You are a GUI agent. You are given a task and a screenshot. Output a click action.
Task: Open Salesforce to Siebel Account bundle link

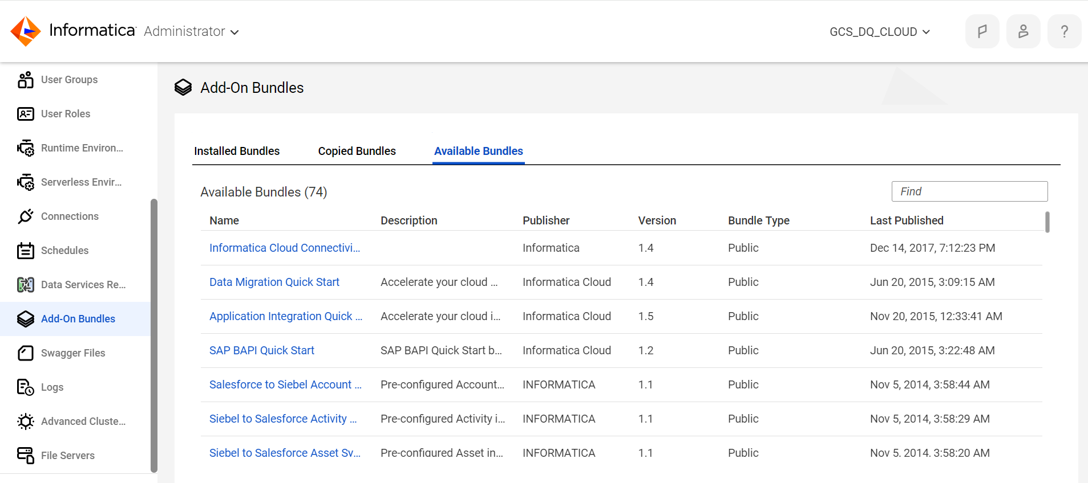pos(285,384)
